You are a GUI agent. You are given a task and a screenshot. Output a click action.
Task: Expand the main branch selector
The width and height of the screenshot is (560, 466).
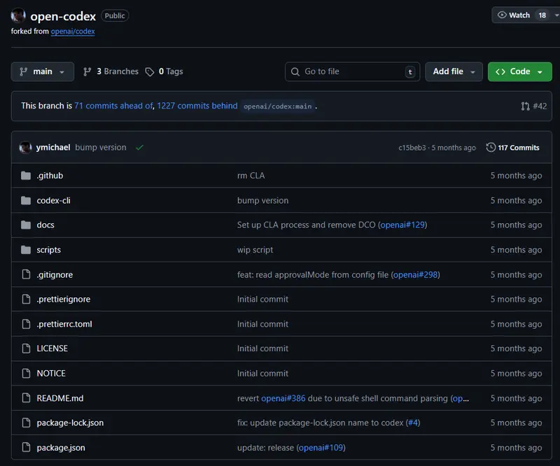tap(41, 71)
